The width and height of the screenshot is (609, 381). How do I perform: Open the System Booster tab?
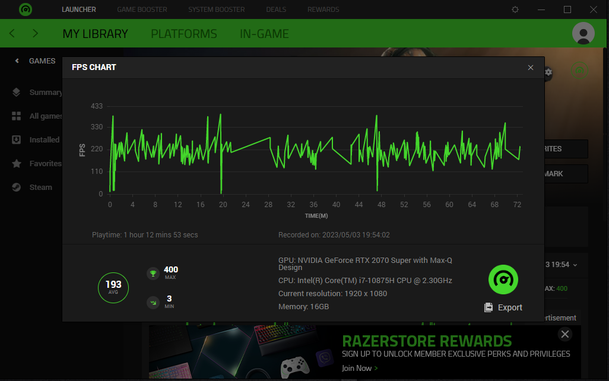click(x=216, y=9)
